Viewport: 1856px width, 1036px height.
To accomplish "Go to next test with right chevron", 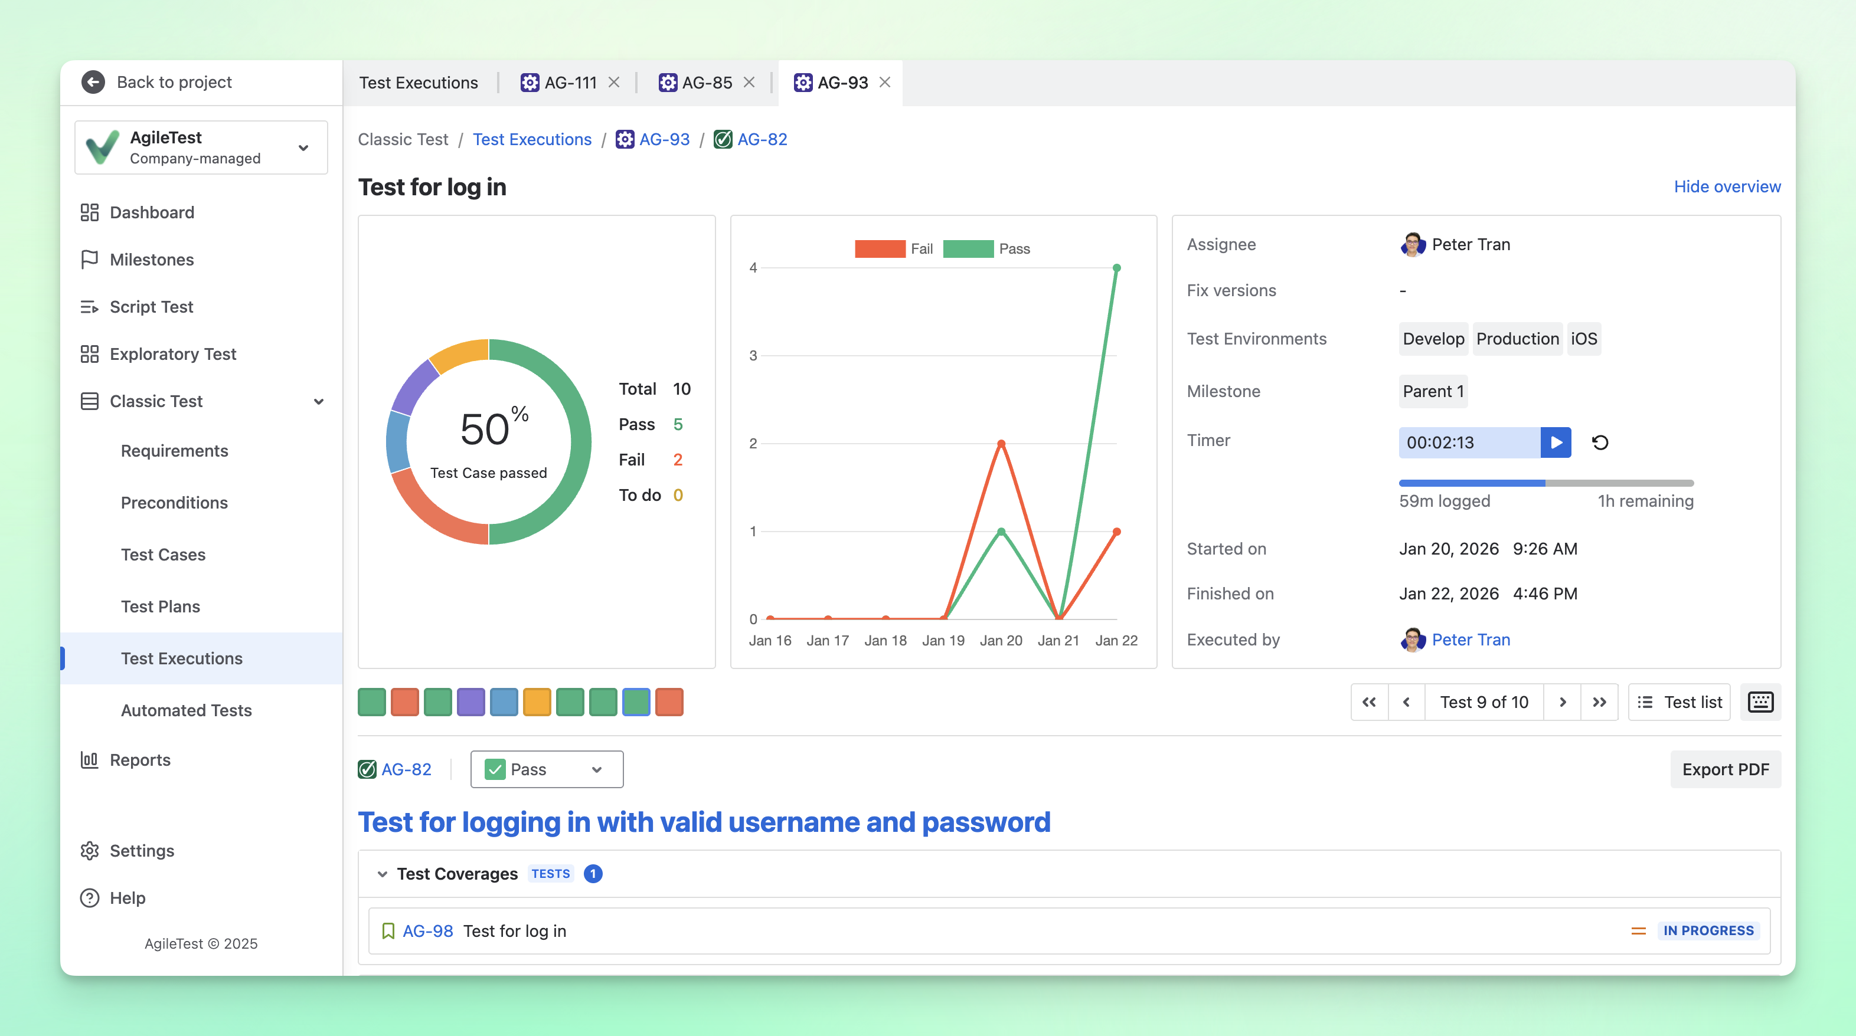I will [x=1562, y=702].
